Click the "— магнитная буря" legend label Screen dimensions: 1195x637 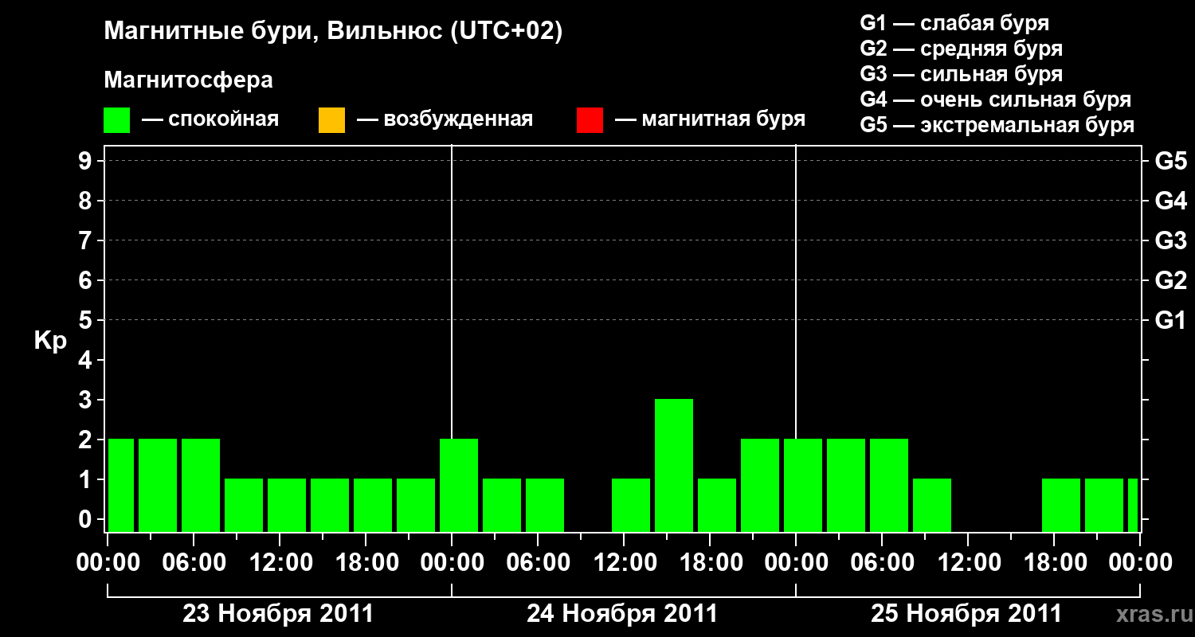710,119
